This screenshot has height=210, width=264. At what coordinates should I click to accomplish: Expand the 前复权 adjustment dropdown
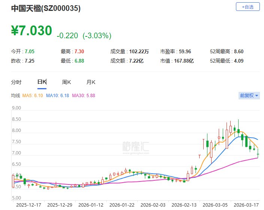(x=249, y=96)
